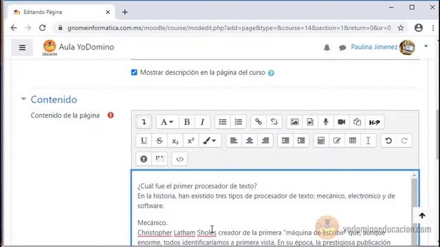Click the back to top arrow button
This screenshot has height=247, width=440.
click(422, 215)
